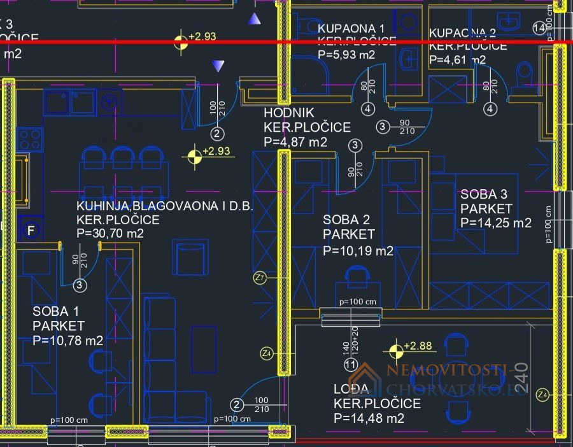Screen dimensions: 573x447
Task: Select the P=4,87 m2 area text
Action: point(295,142)
